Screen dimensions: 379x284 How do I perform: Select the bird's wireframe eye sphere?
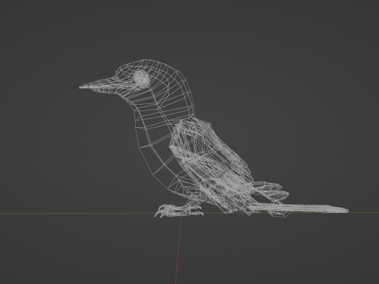pyautogui.click(x=141, y=78)
